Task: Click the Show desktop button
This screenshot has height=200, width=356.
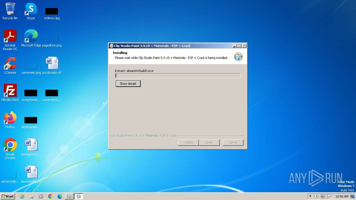Action: [x=353, y=196]
